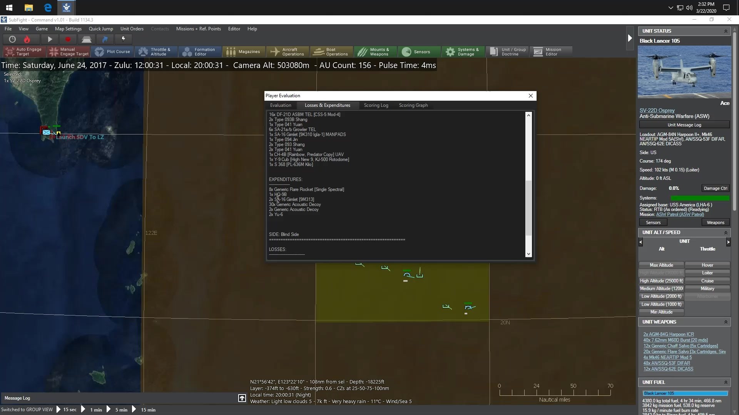This screenshot has width=739, height=415.
Task: Click the Weapons button in Unit Status
Action: (716, 222)
